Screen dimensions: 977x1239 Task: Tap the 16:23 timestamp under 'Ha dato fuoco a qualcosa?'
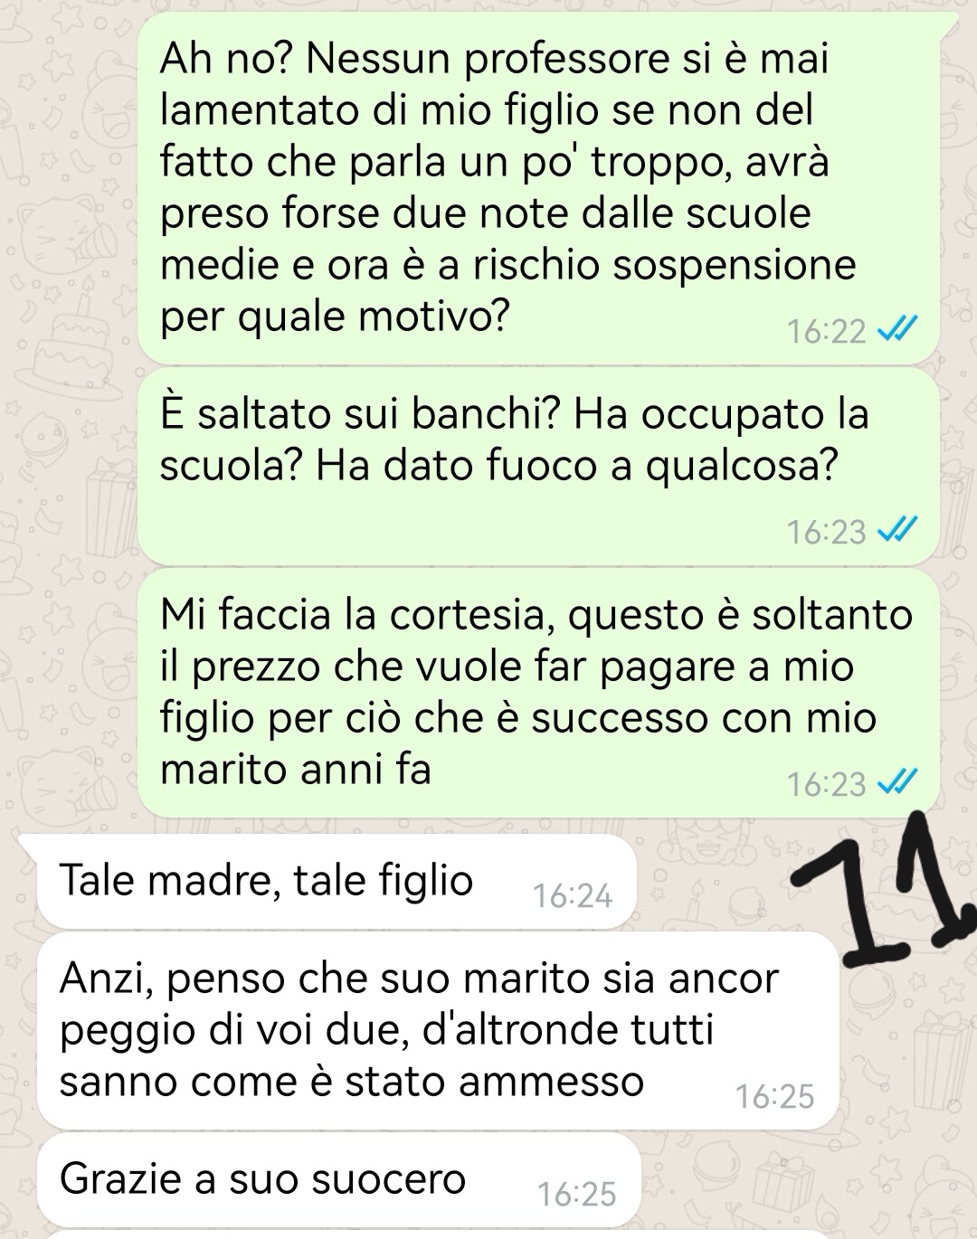tap(826, 532)
